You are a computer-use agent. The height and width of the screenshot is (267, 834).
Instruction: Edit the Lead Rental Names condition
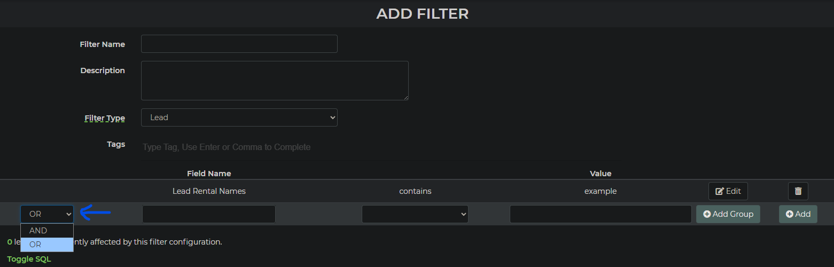(728, 191)
